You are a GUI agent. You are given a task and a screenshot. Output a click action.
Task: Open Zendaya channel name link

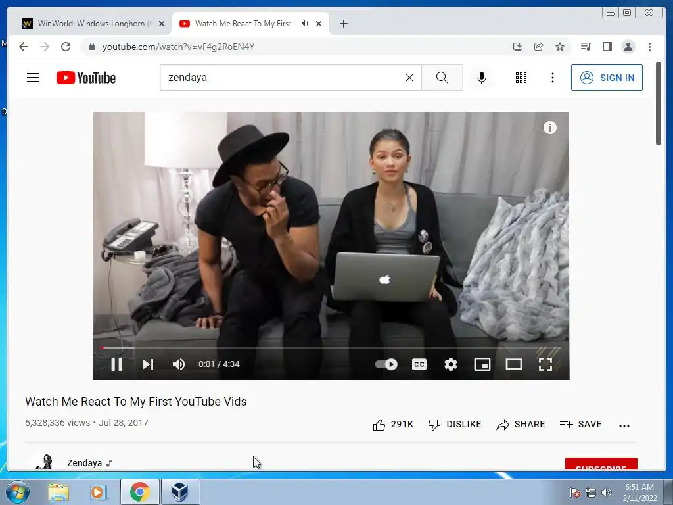click(x=85, y=463)
